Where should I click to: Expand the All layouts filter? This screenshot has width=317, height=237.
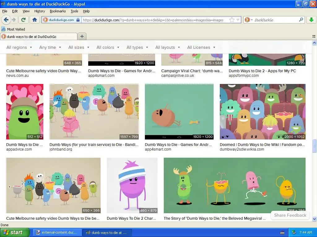pyautogui.click(x=167, y=47)
